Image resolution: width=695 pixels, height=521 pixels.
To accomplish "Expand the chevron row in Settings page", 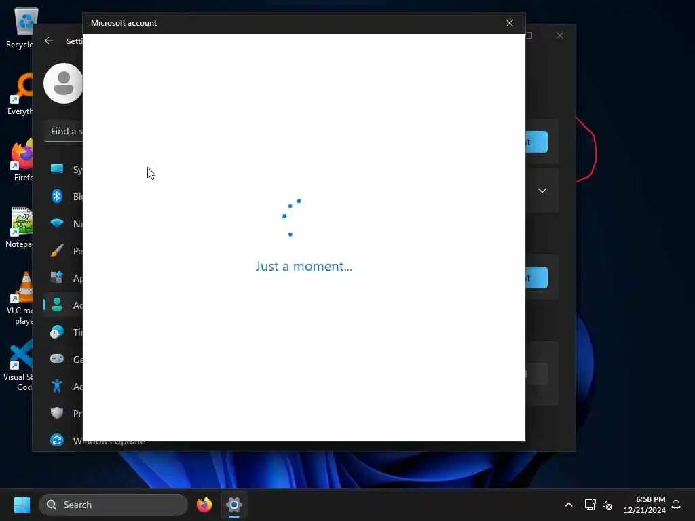I will tap(542, 191).
